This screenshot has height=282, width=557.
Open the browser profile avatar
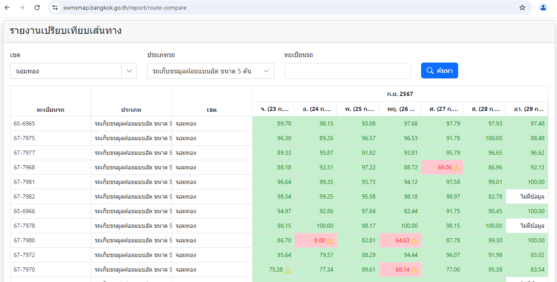(x=543, y=8)
